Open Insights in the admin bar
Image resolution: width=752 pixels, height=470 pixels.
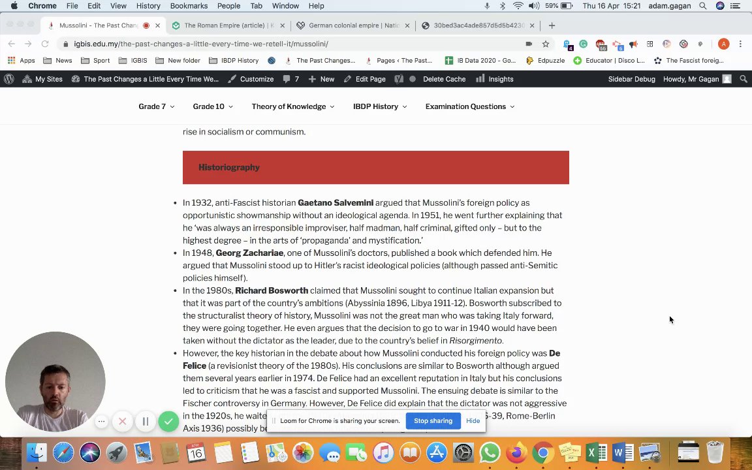(x=494, y=79)
